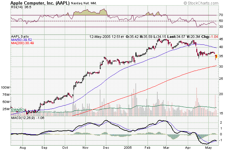Click the Chg:-1.04 change value
The image size is (229, 151).
point(210,37)
